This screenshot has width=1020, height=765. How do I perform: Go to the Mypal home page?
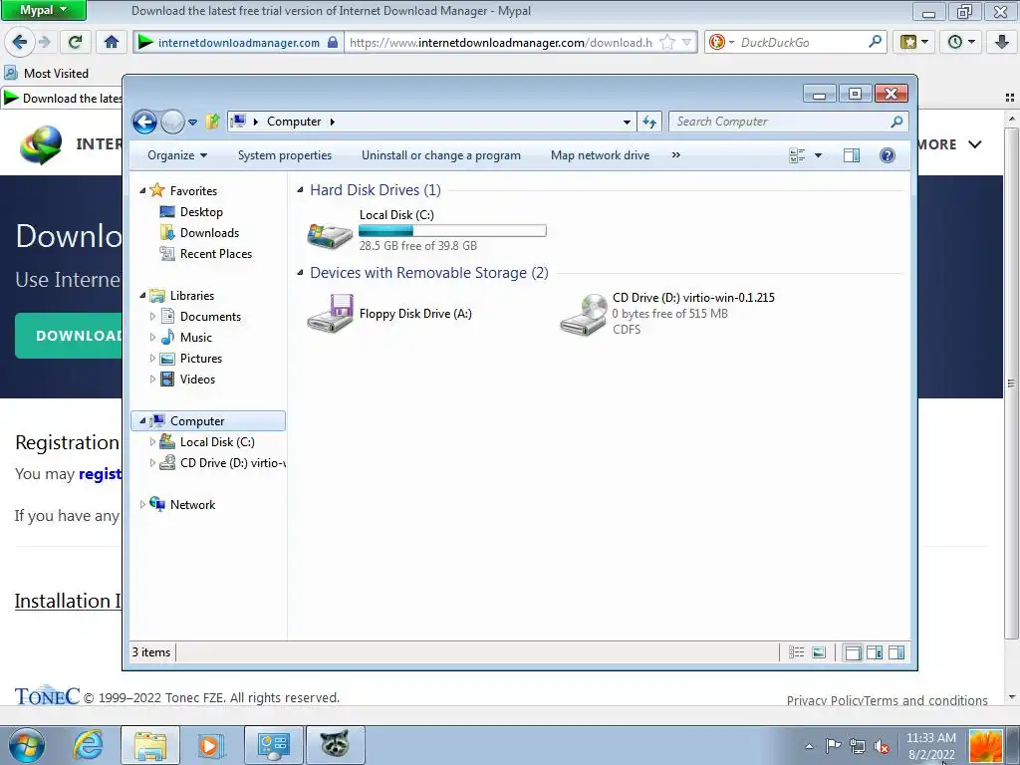(112, 42)
